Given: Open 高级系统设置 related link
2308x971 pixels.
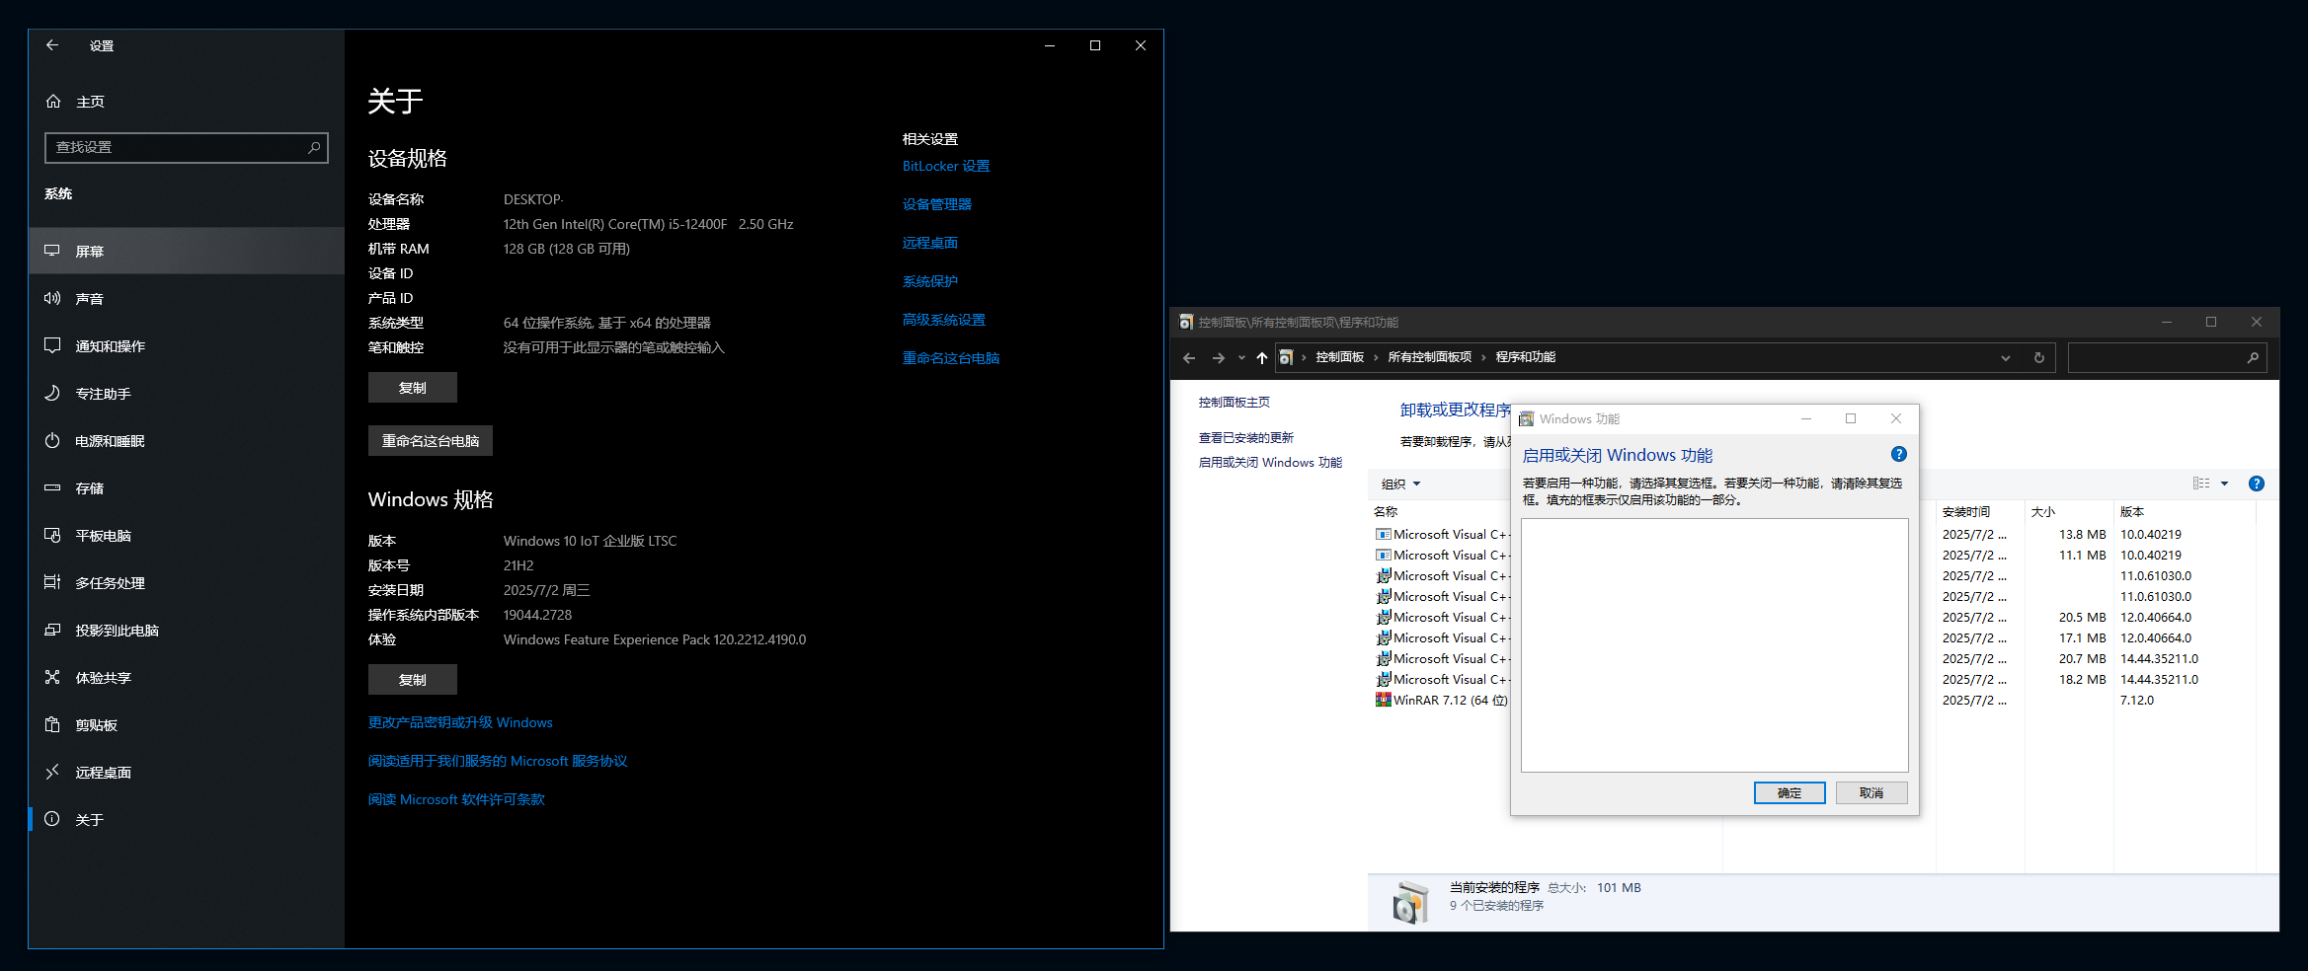Looking at the screenshot, I should point(944,320).
